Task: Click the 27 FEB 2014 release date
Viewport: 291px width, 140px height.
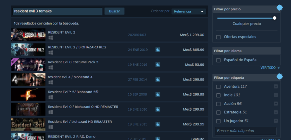Action: pyautogui.click(x=137, y=80)
